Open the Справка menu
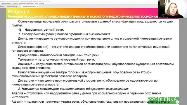 pos(41,3)
